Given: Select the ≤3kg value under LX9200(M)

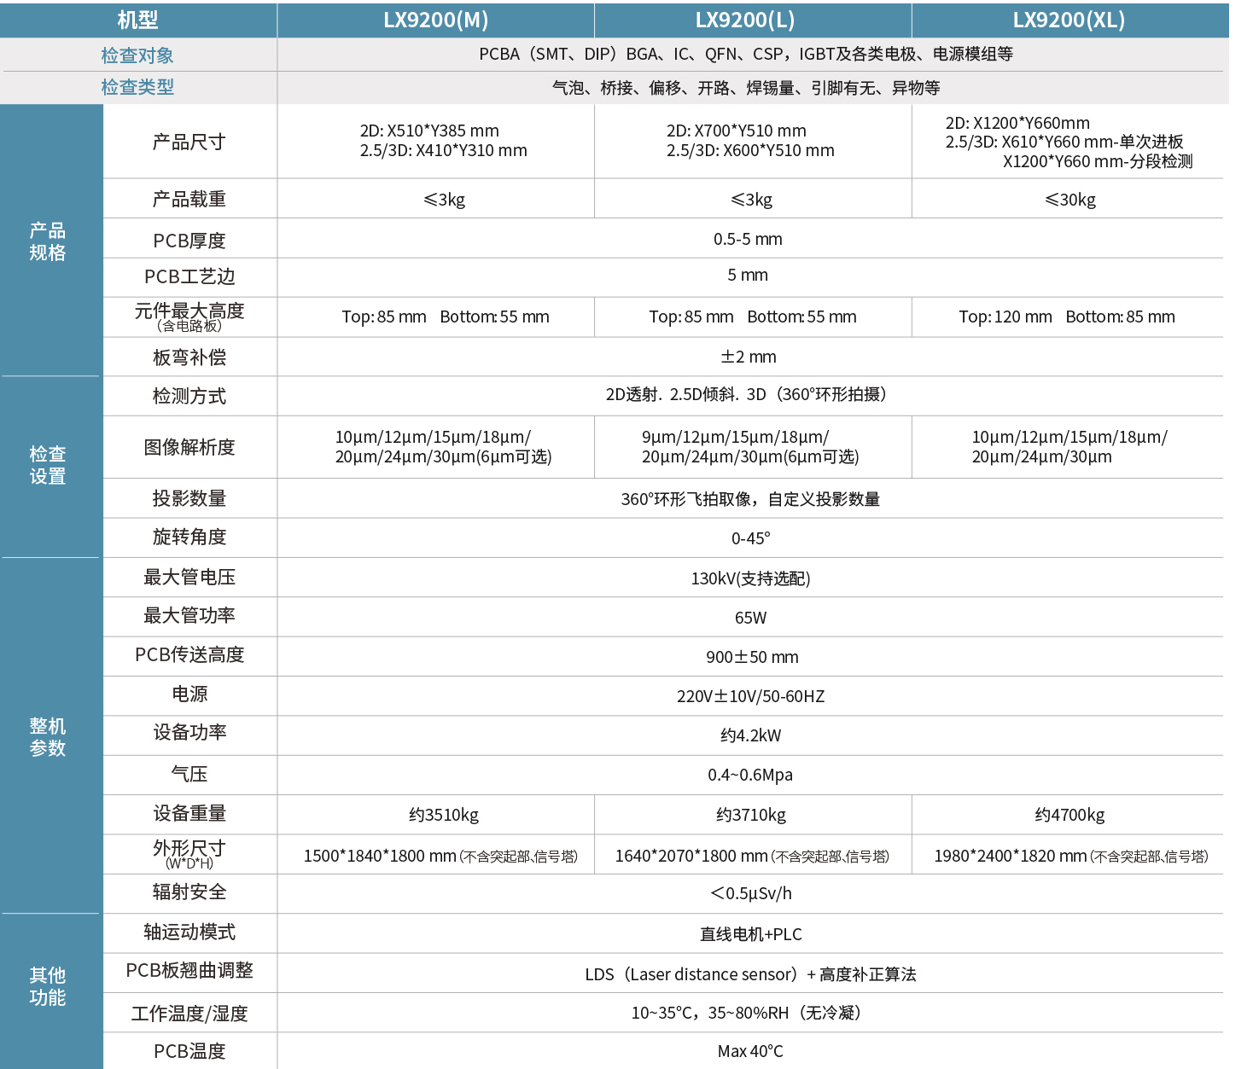Looking at the screenshot, I should [x=444, y=200].
